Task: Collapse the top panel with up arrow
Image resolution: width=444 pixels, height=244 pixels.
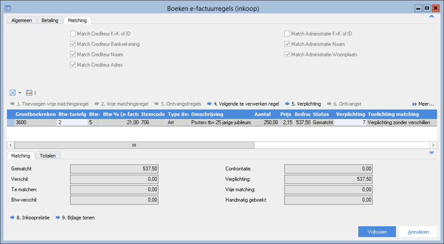Action: click(432, 16)
